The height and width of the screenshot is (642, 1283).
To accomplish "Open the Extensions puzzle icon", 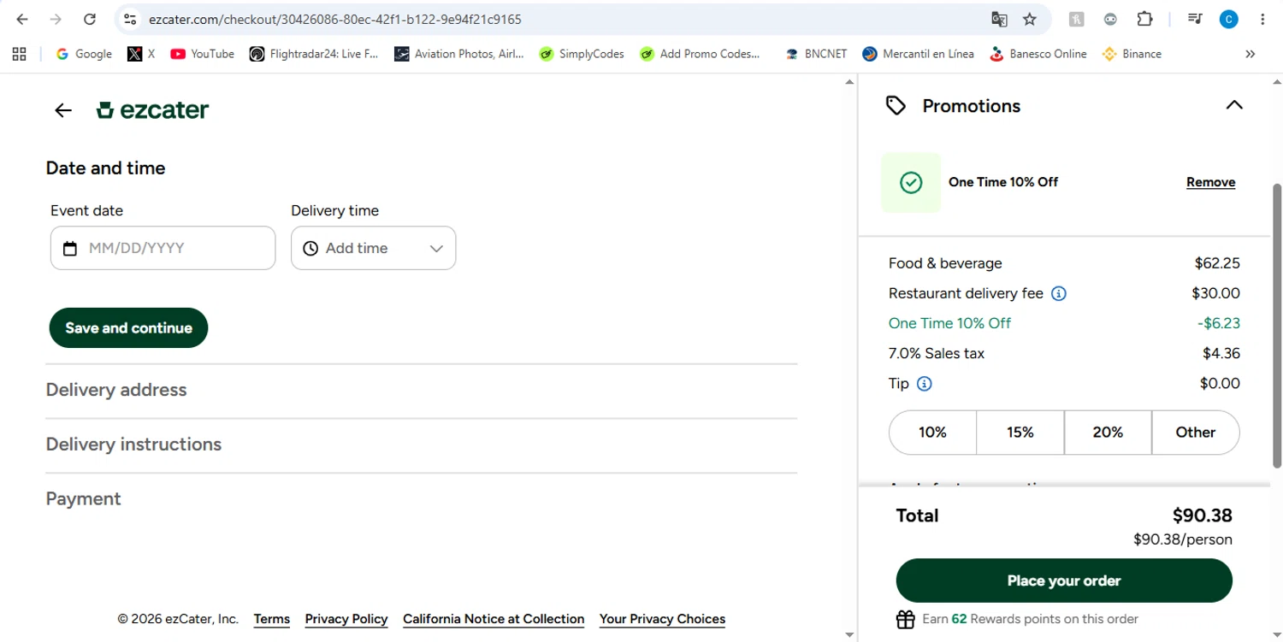I will (1144, 19).
